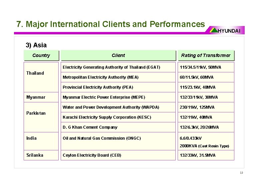Screen dimensions: 260x180
Task: Select the '3) Asia' heading
Action: (36, 45)
